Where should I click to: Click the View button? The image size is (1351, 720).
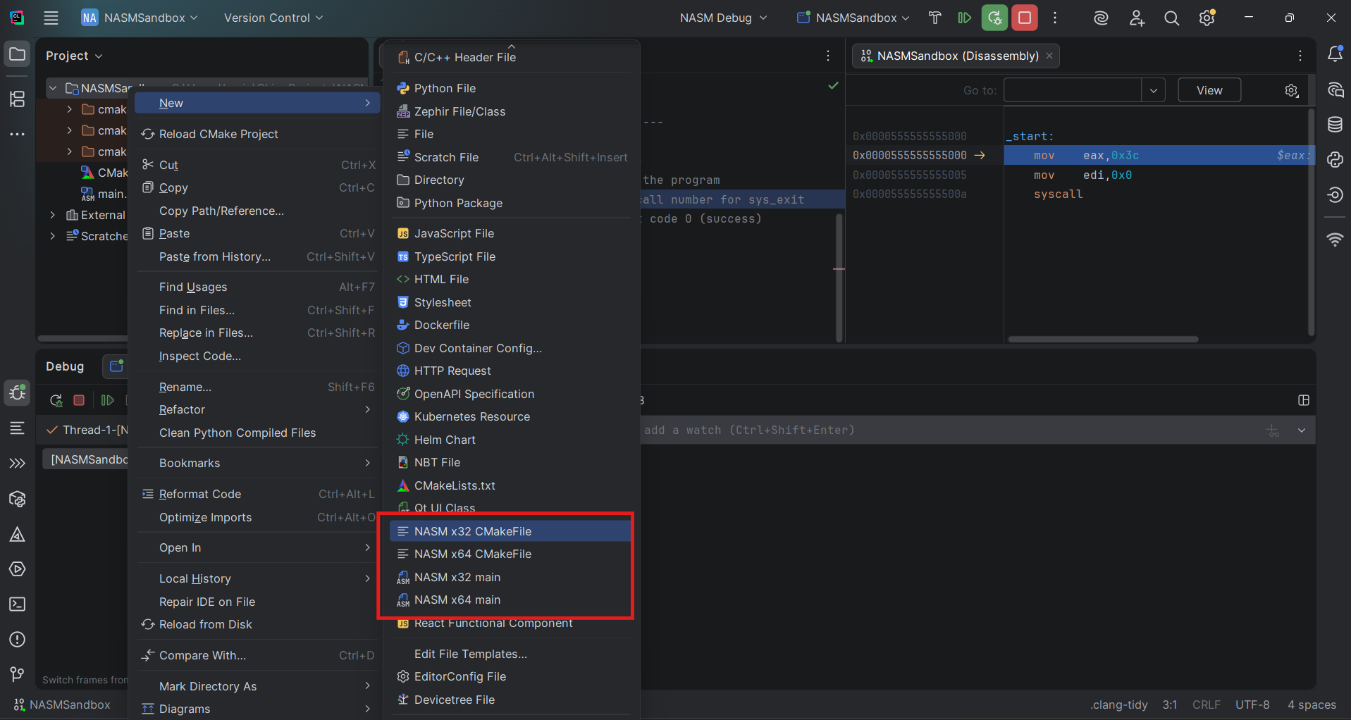(x=1209, y=90)
